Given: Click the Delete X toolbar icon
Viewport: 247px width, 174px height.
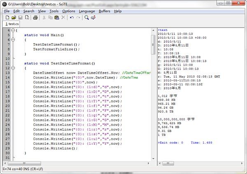Looking at the screenshot, I should click(x=63, y=17).
